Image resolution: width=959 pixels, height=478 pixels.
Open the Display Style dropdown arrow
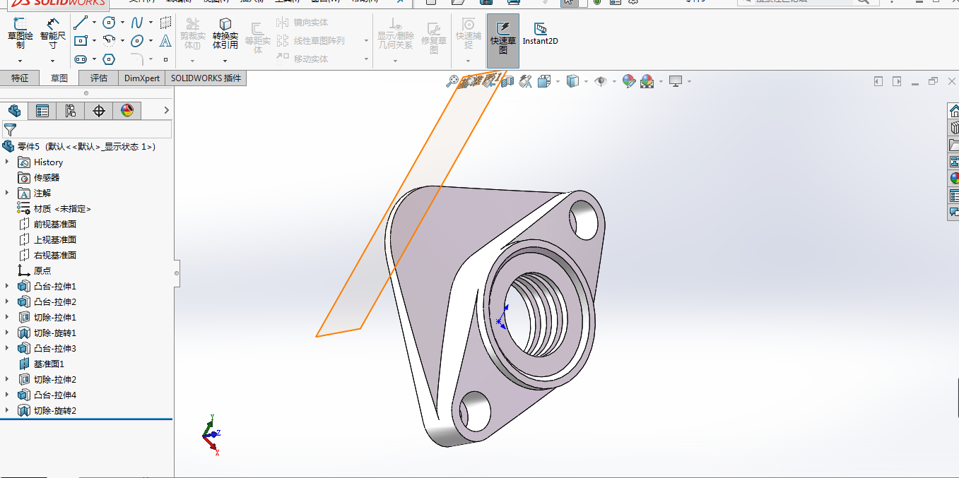click(585, 82)
